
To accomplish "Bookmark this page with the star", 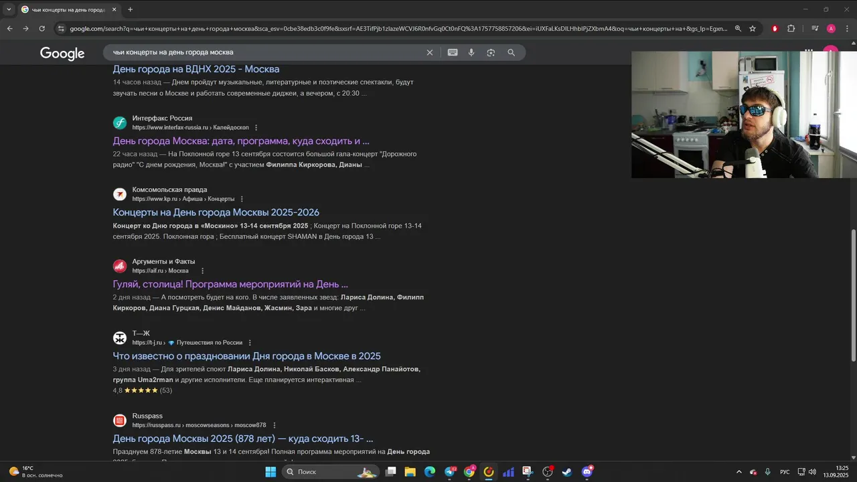I will point(753,29).
